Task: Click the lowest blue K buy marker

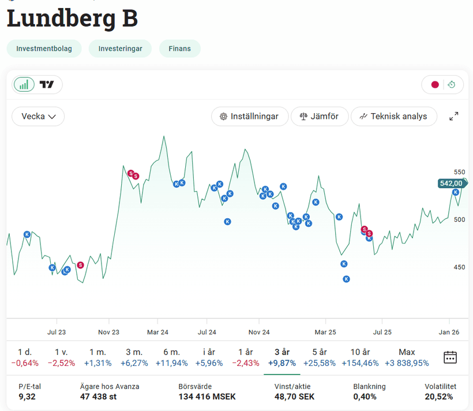Action: click(x=346, y=279)
